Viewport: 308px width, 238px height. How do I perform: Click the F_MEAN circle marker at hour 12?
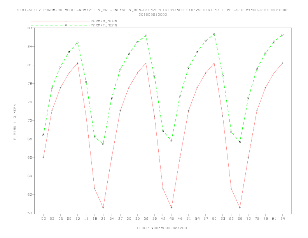(78, 43)
